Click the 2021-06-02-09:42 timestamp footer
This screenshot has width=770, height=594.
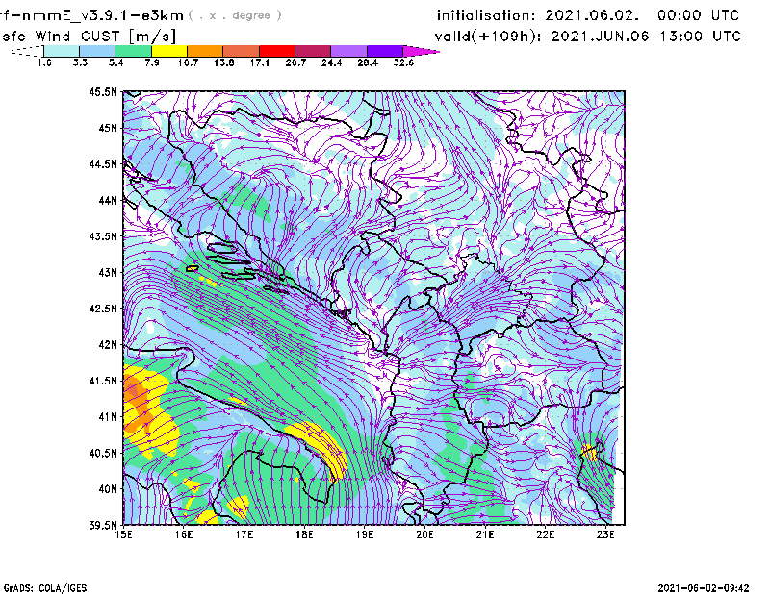click(704, 588)
